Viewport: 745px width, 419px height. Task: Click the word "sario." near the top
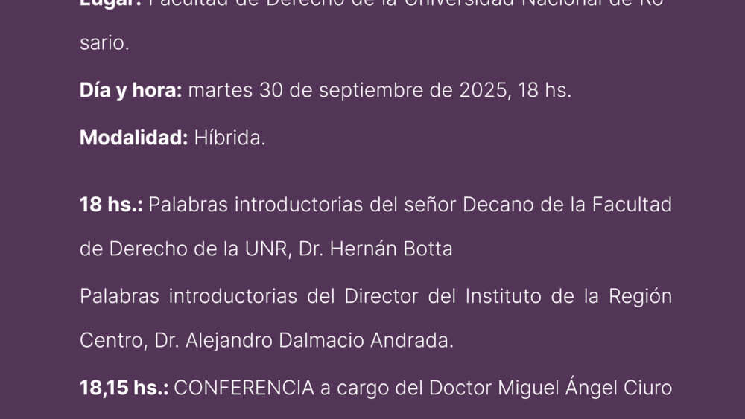[x=104, y=43]
